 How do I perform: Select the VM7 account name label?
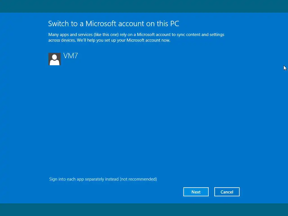[71, 56]
